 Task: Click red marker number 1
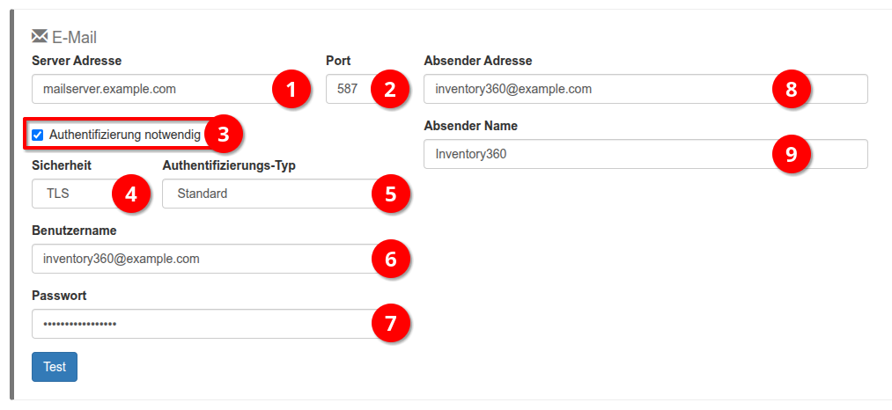click(291, 89)
